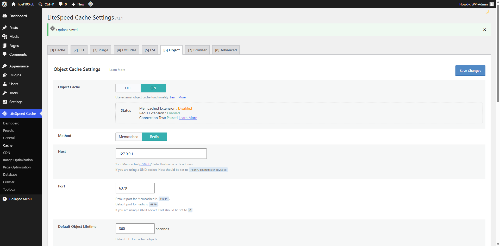Open the [7] Browser tab
The height and width of the screenshot is (246, 500).
click(x=197, y=50)
